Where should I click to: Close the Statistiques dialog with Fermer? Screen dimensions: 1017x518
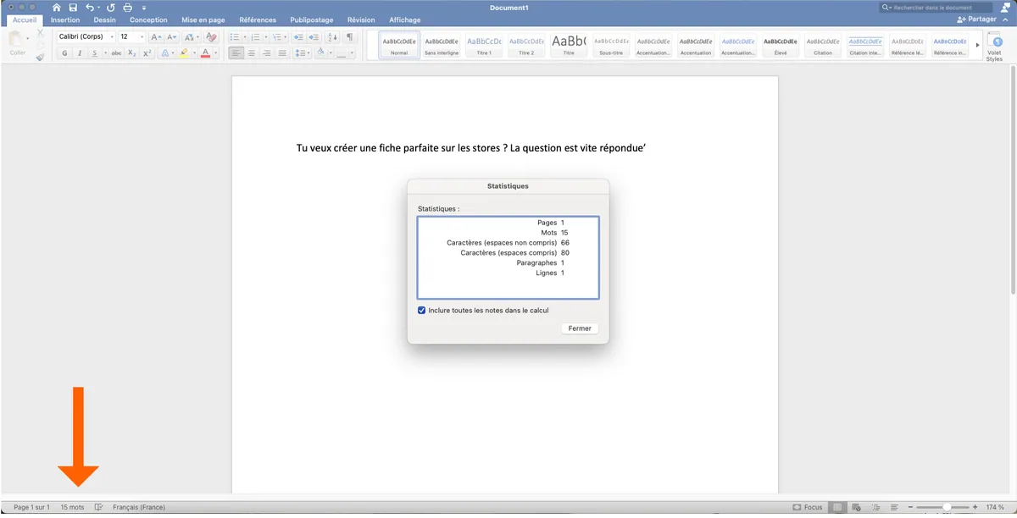pyautogui.click(x=580, y=328)
